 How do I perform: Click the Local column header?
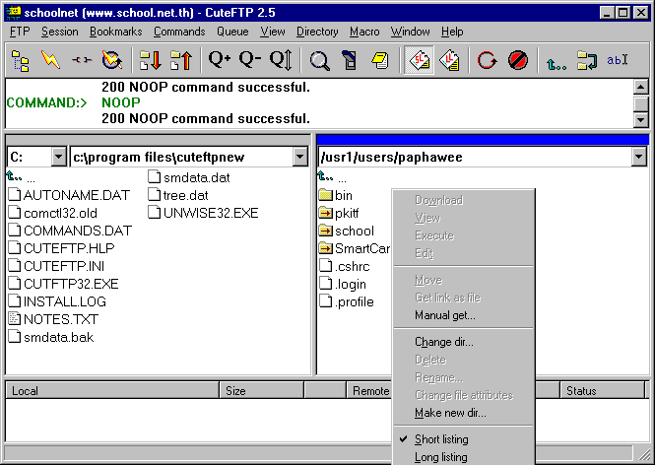pyautogui.click(x=112, y=391)
